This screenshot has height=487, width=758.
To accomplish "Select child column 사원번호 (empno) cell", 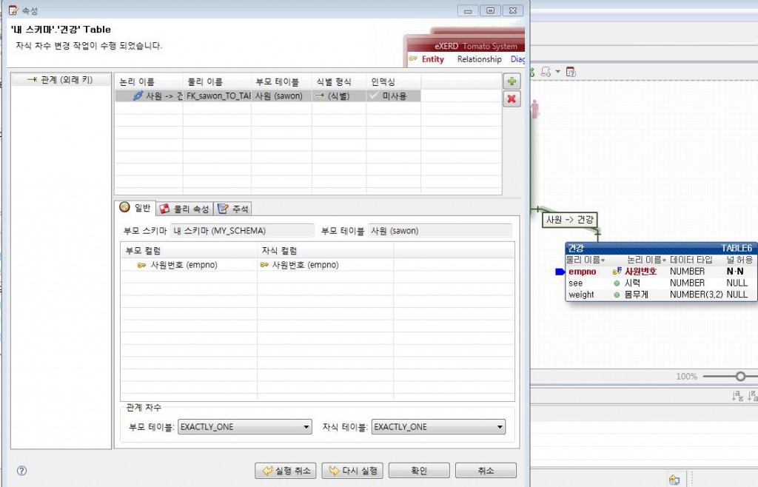I will 326,265.
